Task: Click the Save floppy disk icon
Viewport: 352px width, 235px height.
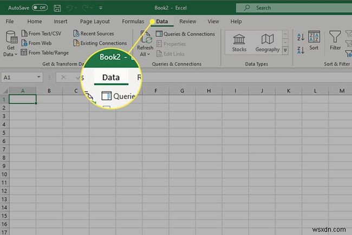Action: pyautogui.click(x=57, y=8)
